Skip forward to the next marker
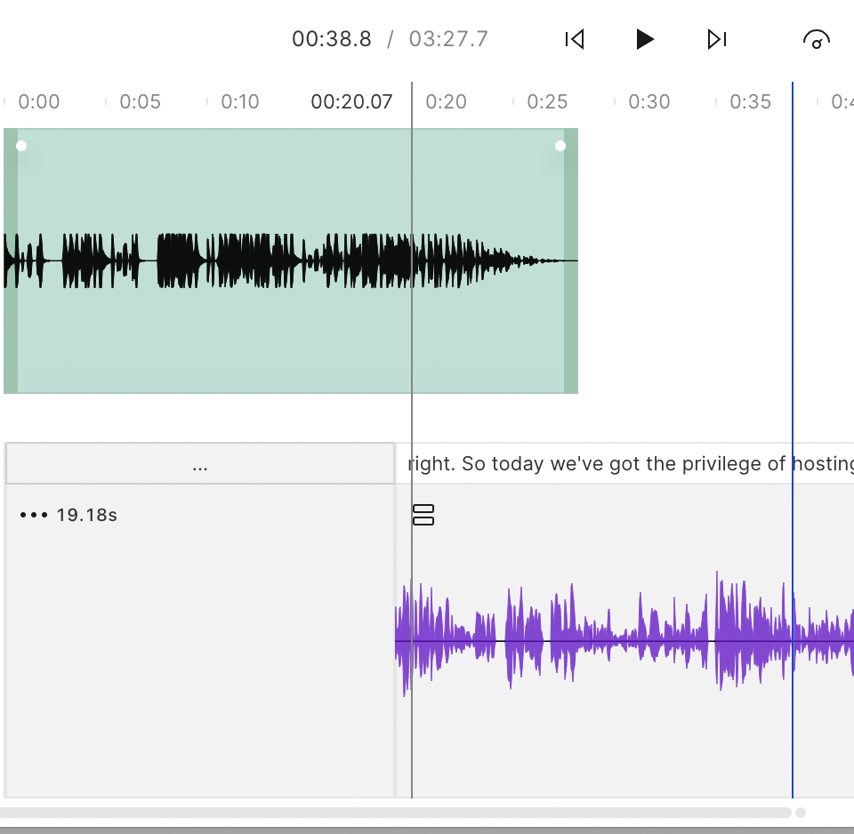This screenshot has height=834, width=854. tap(717, 39)
